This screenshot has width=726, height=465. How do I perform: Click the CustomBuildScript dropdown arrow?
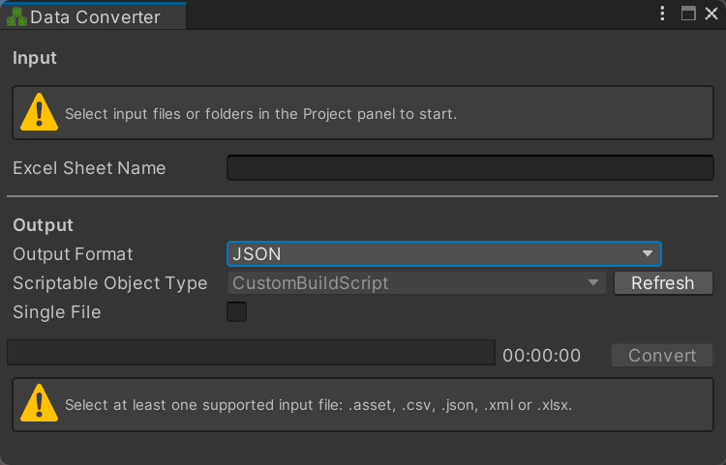coord(593,283)
